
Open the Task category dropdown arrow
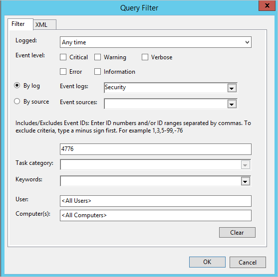[x=246, y=165]
